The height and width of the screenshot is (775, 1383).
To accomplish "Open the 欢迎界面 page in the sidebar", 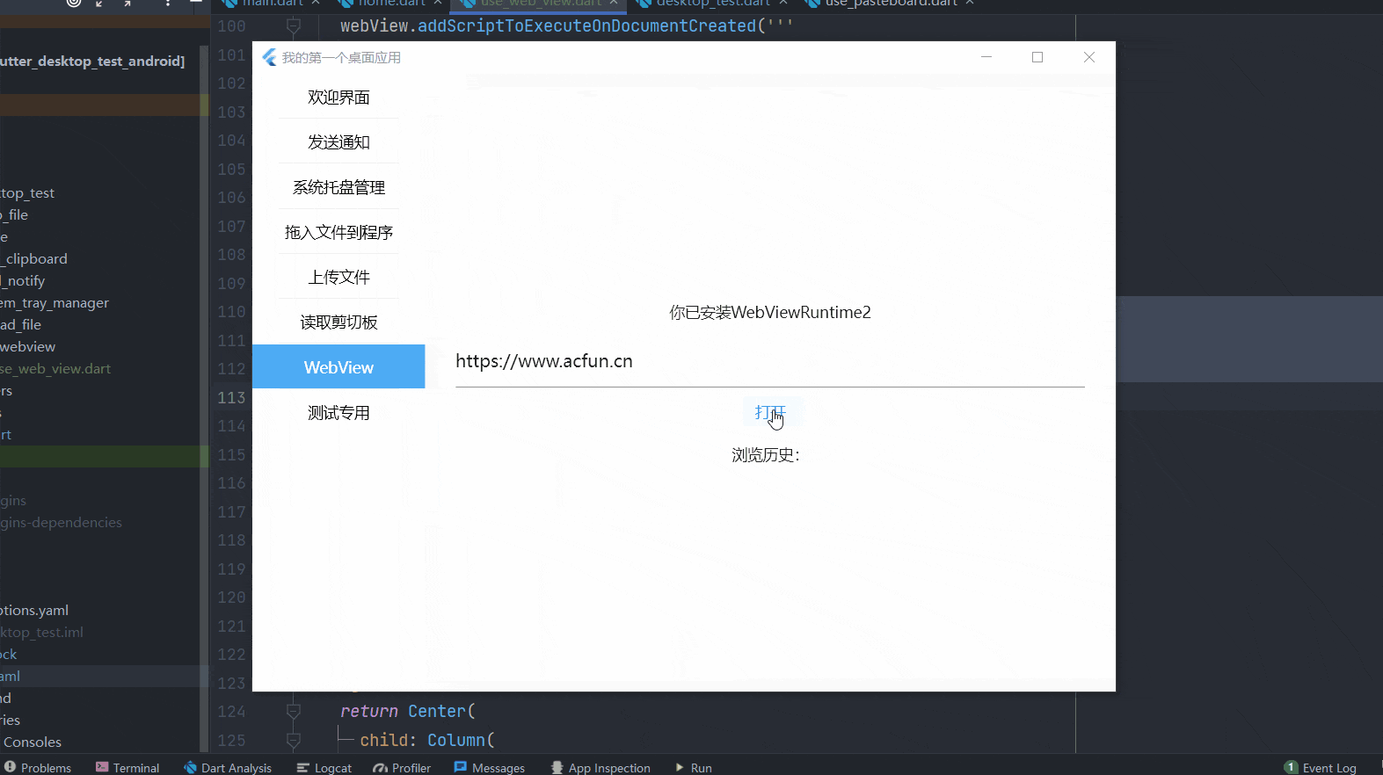I will [338, 98].
